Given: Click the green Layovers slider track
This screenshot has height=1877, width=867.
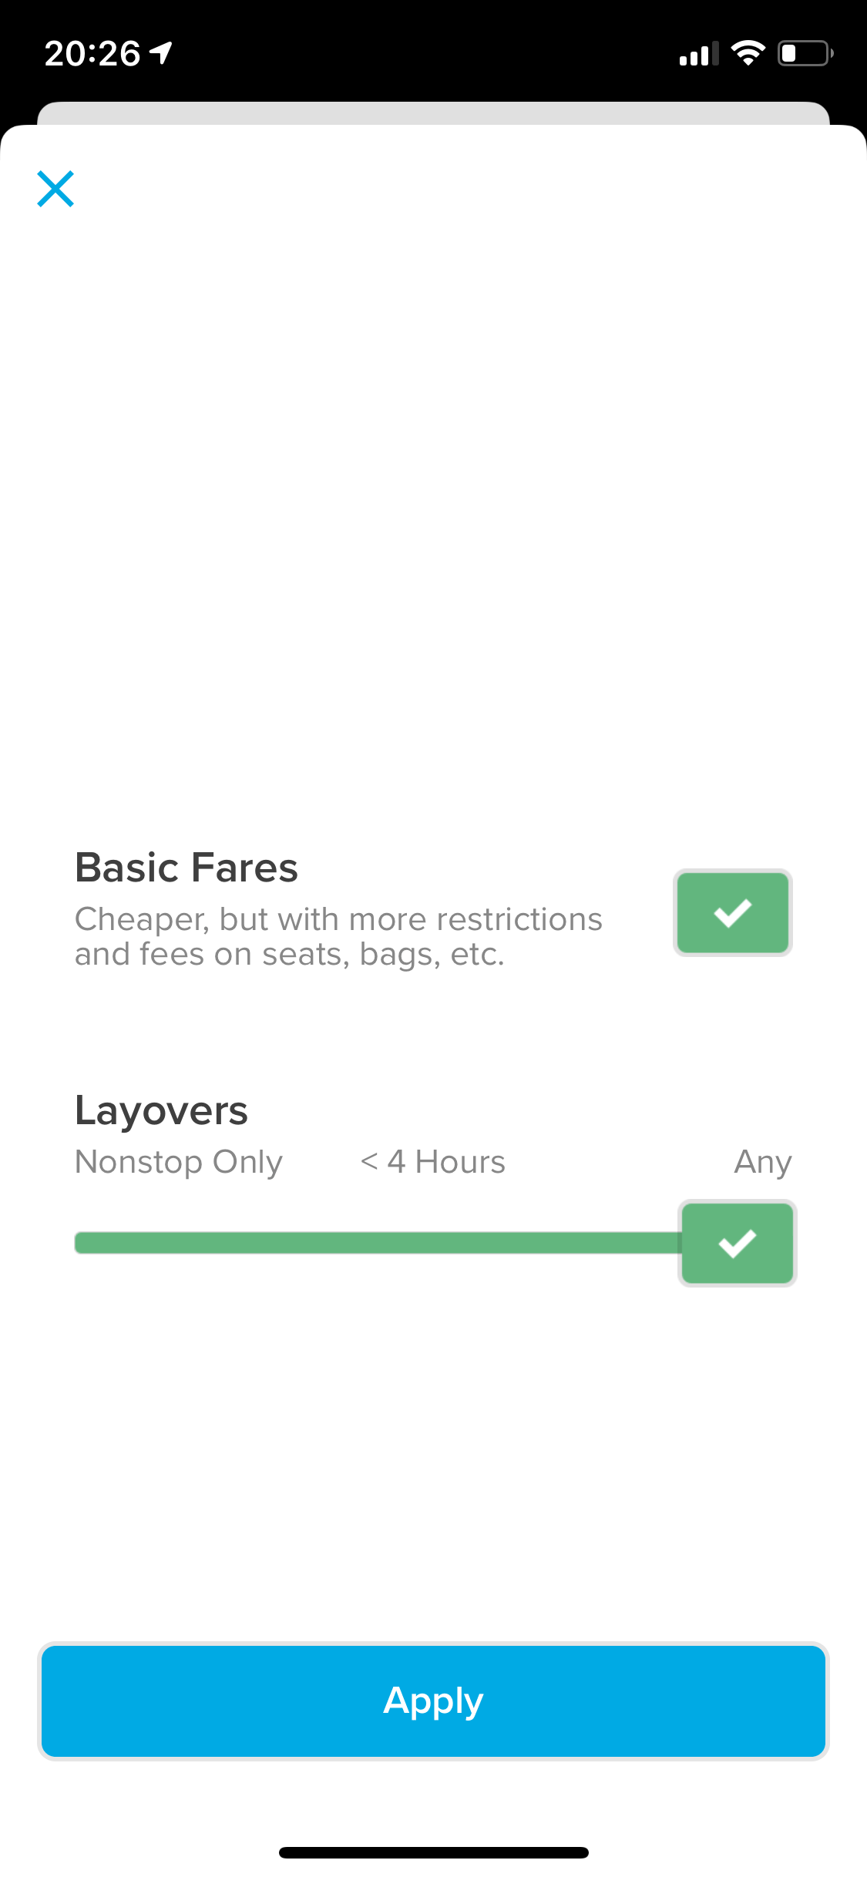Looking at the screenshot, I should 376,1243.
